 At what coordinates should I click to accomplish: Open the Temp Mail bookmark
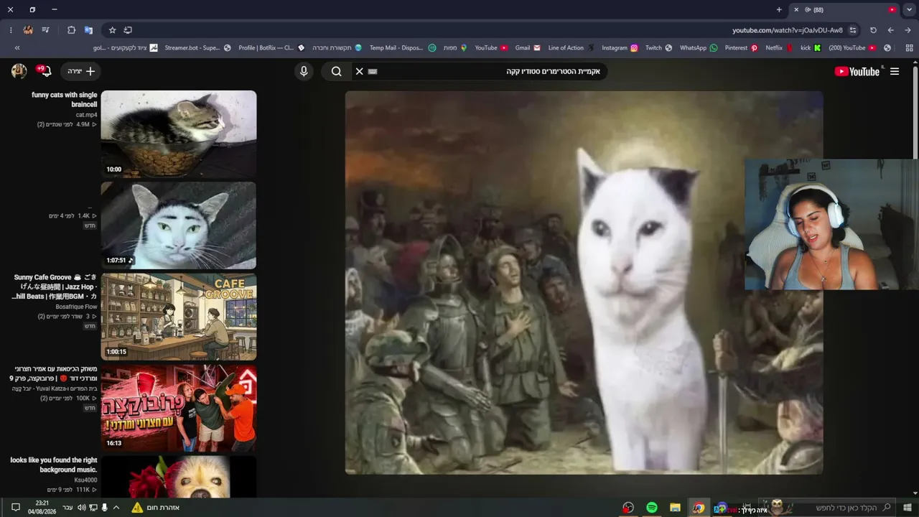click(401, 48)
